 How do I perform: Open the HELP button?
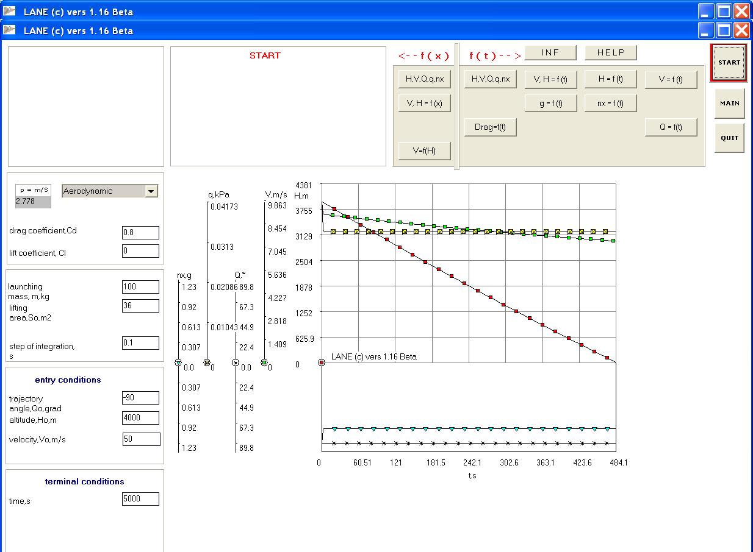(611, 52)
